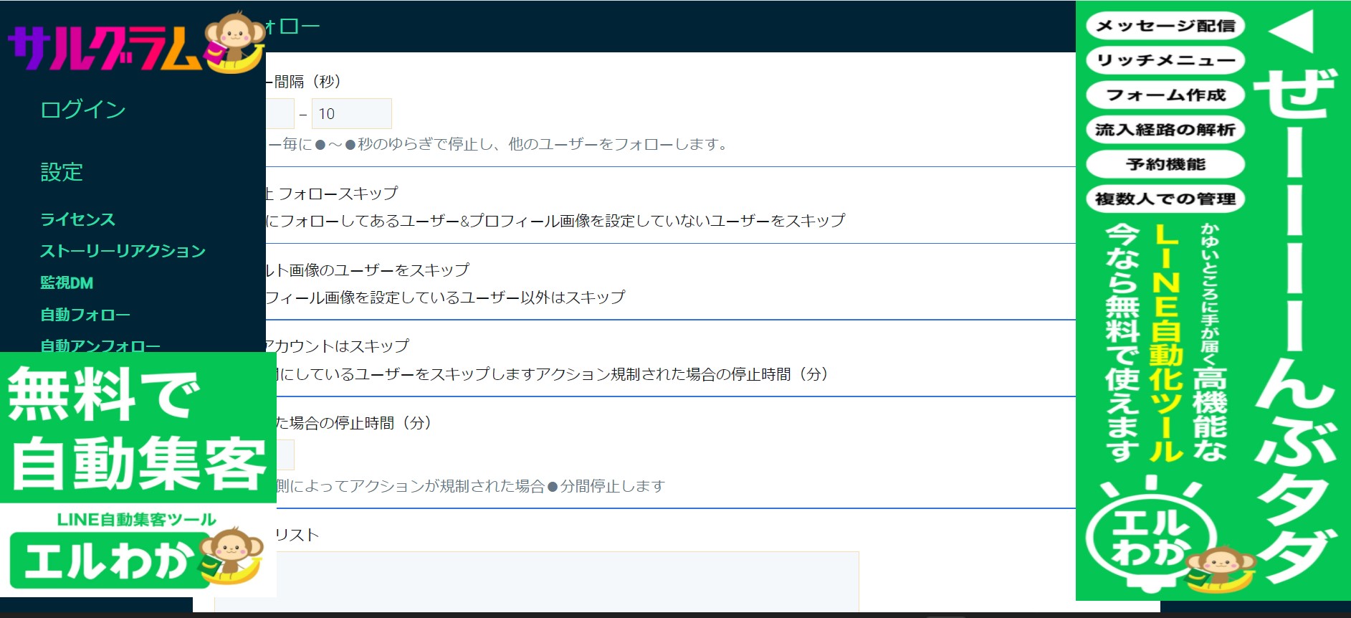The width and height of the screenshot is (1351, 618).
Task: Go to ライセンス page
Action: 77,219
